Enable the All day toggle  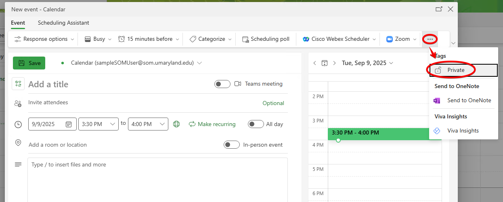tap(256, 124)
